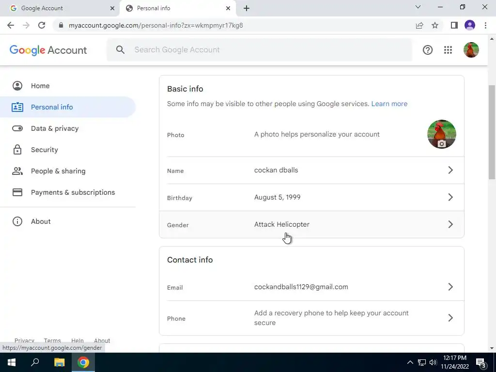This screenshot has height=372, width=496.
Task: Expand the Email row chevron
Action: point(450,287)
